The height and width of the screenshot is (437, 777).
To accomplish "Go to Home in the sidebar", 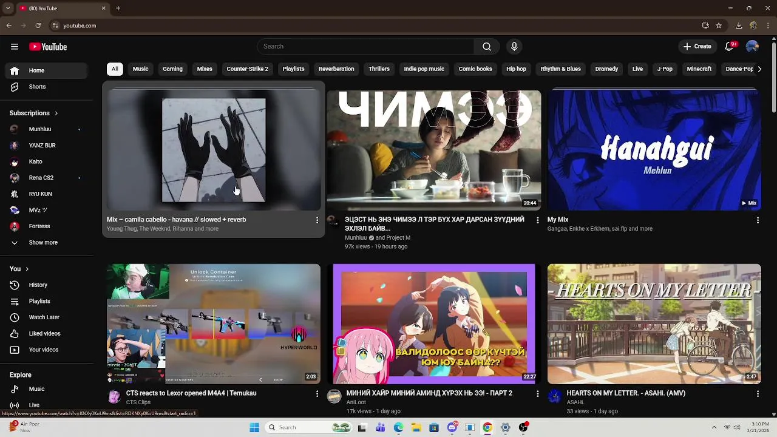I will tap(47, 70).
